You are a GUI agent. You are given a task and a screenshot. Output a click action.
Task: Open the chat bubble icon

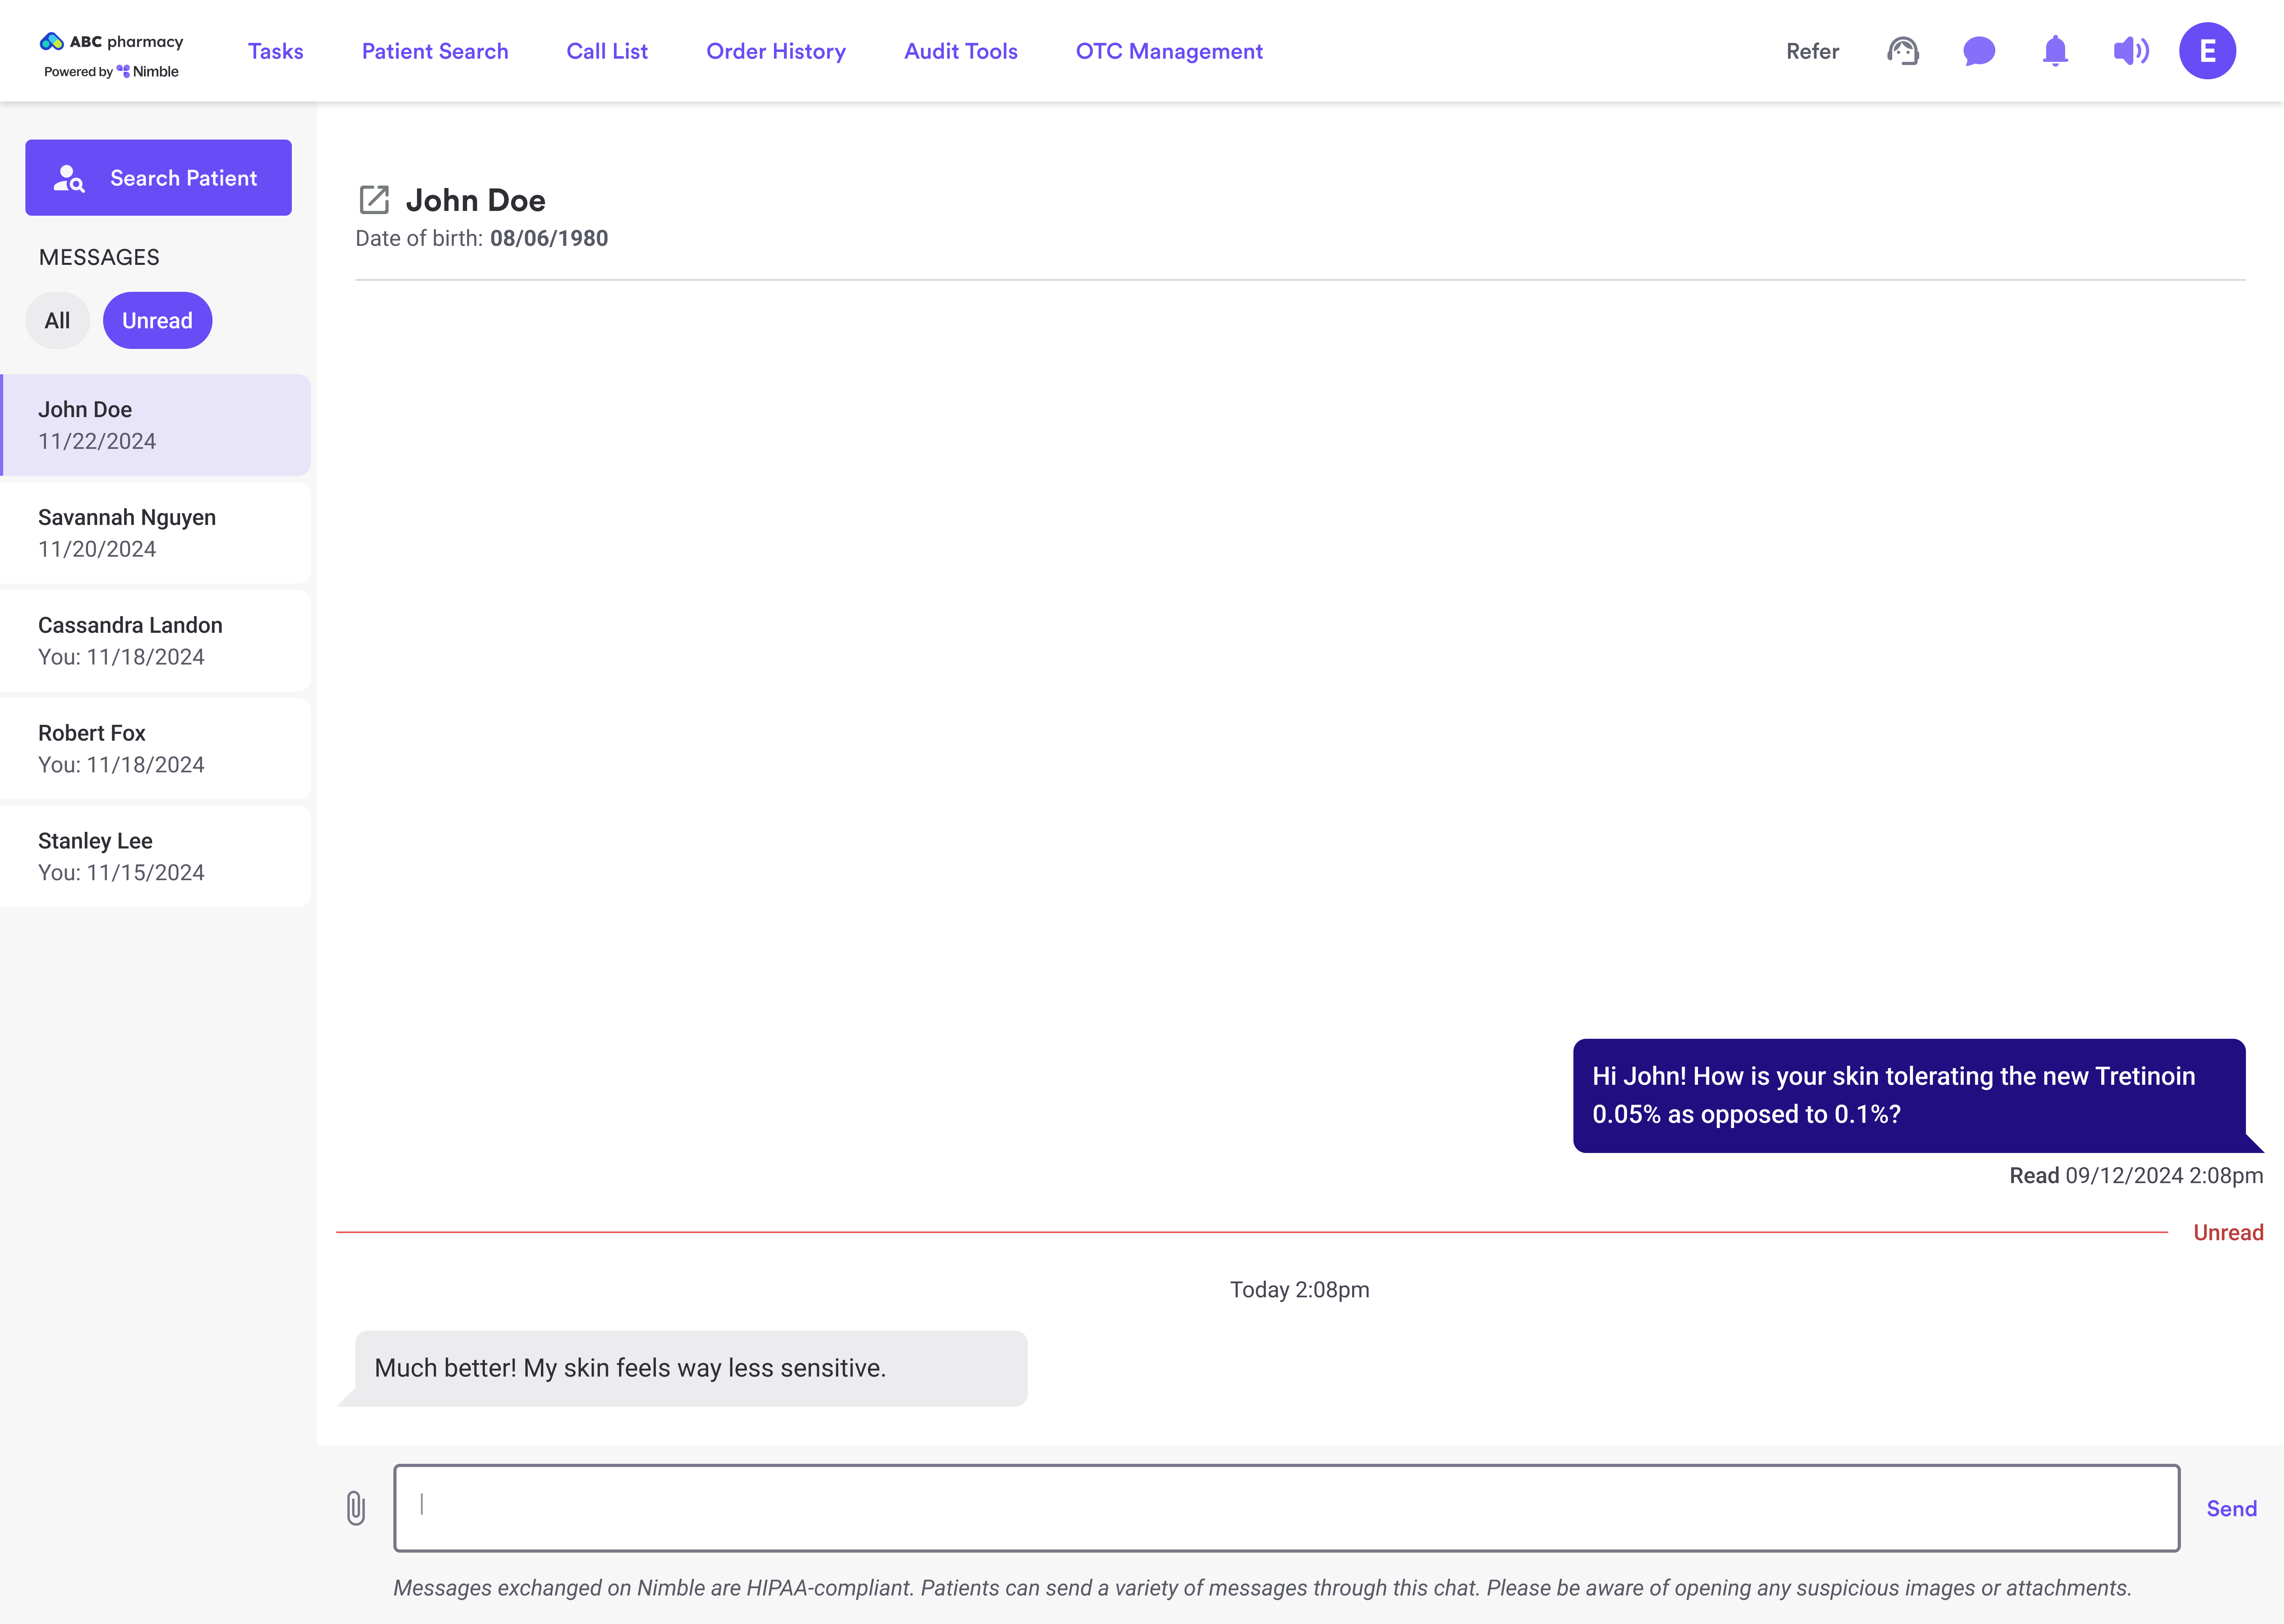click(1979, 51)
